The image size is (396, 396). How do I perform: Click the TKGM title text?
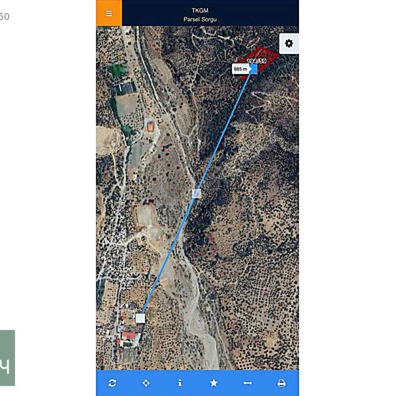(200, 10)
